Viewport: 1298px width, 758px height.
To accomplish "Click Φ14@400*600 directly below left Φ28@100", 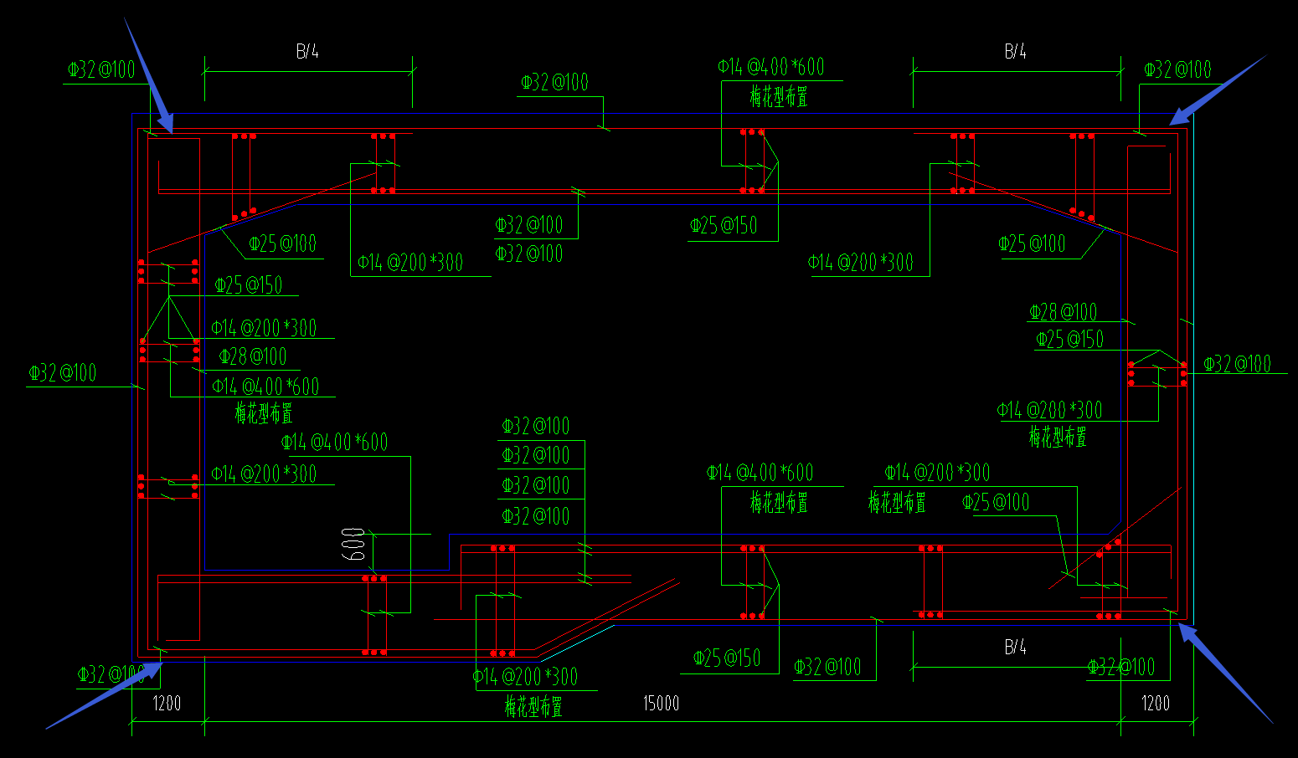I will tap(265, 387).
